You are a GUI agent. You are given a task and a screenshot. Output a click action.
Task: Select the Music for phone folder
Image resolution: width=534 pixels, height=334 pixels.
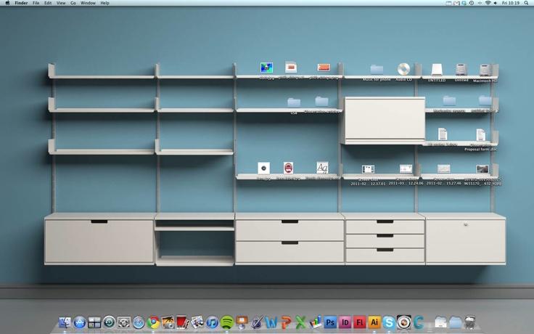tap(377, 70)
